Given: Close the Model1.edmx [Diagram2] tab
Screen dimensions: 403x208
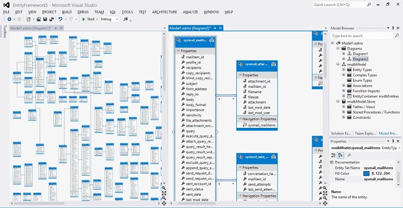Looking at the screenshot, I should point(220,28).
